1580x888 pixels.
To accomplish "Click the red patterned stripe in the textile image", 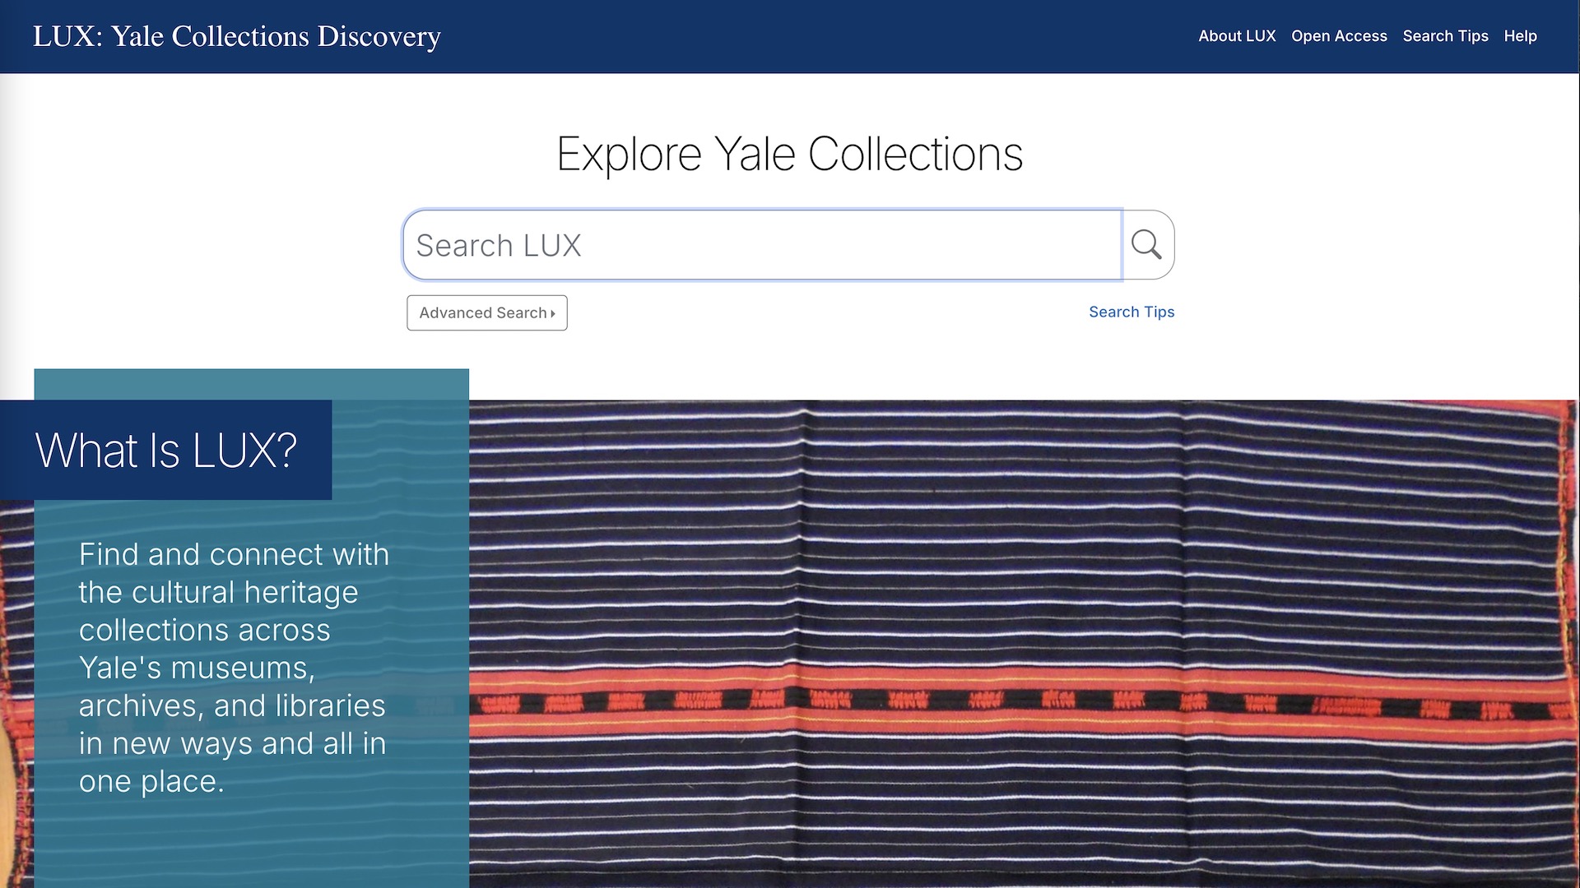I will tap(1020, 701).
